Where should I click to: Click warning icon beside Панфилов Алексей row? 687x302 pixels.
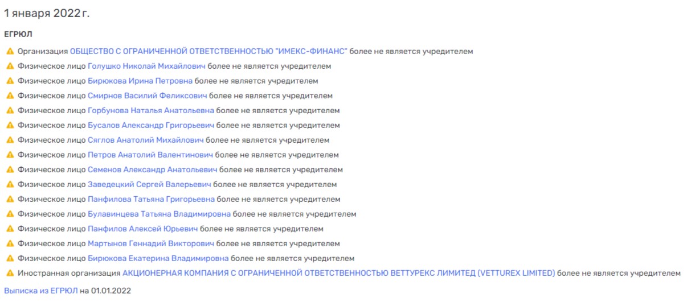[10, 229]
